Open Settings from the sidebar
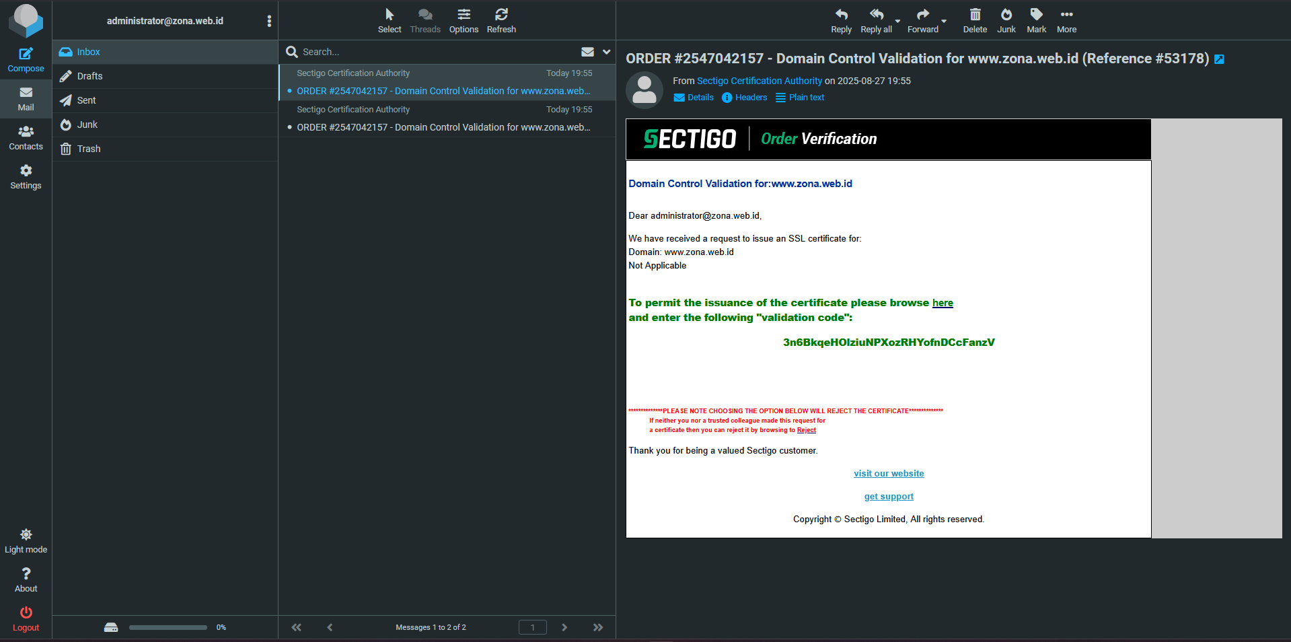Viewport: 1291px width, 642px height. 26,176
